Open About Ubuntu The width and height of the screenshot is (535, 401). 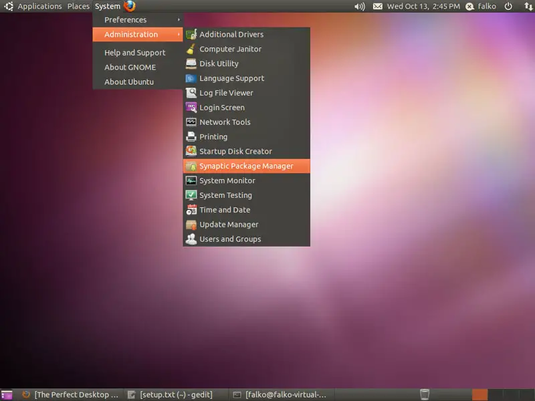coord(138,82)
